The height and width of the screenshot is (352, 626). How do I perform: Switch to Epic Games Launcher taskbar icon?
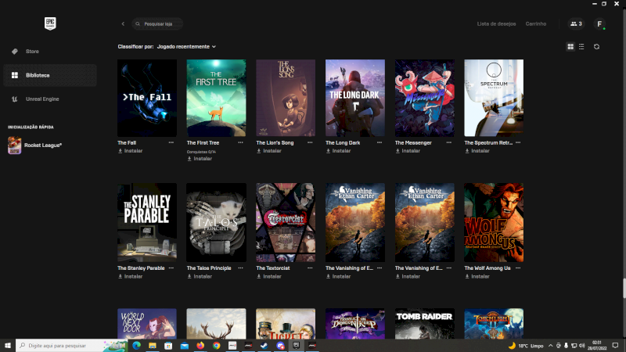click(297, 346)
